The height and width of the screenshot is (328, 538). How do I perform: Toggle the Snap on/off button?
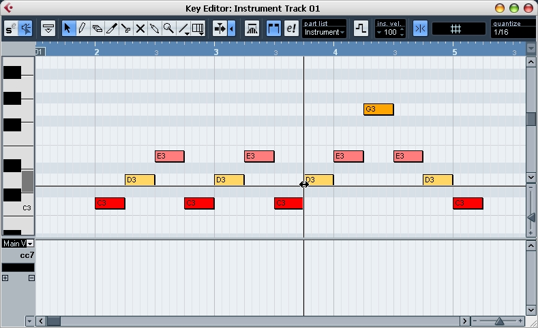pos(420,29)
